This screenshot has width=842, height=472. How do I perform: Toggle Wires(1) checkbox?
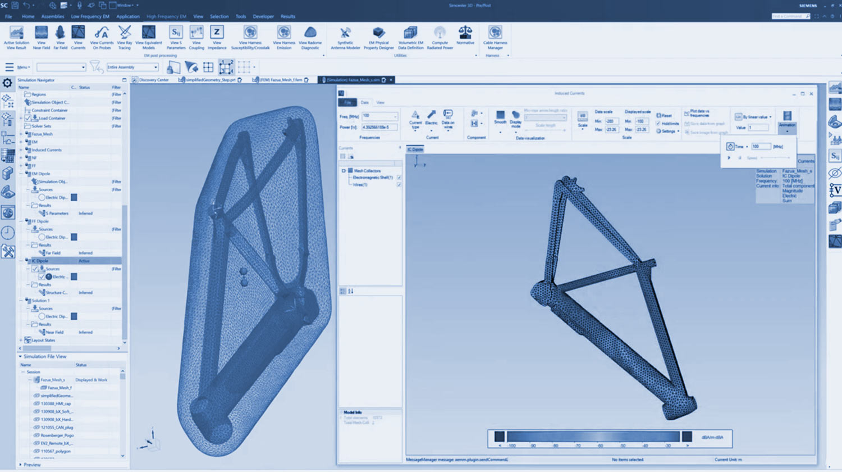399,185
